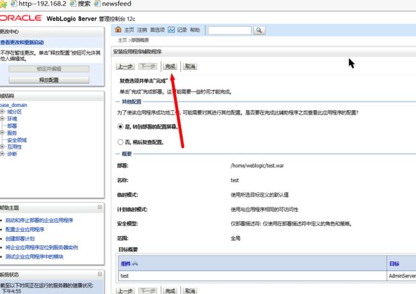Click 目标 column header
Screen dimensions: 416x294
tap(394, 264)
